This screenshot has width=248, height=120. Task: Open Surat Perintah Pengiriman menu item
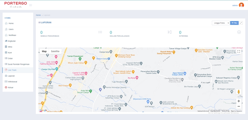(x=18, y=64)
